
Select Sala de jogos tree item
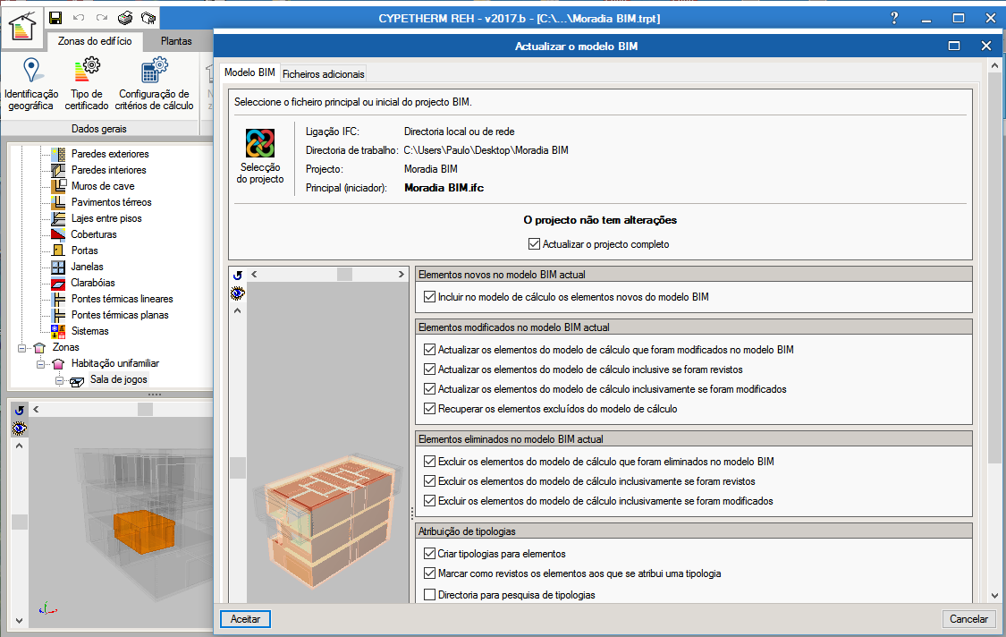click(119, 379)
